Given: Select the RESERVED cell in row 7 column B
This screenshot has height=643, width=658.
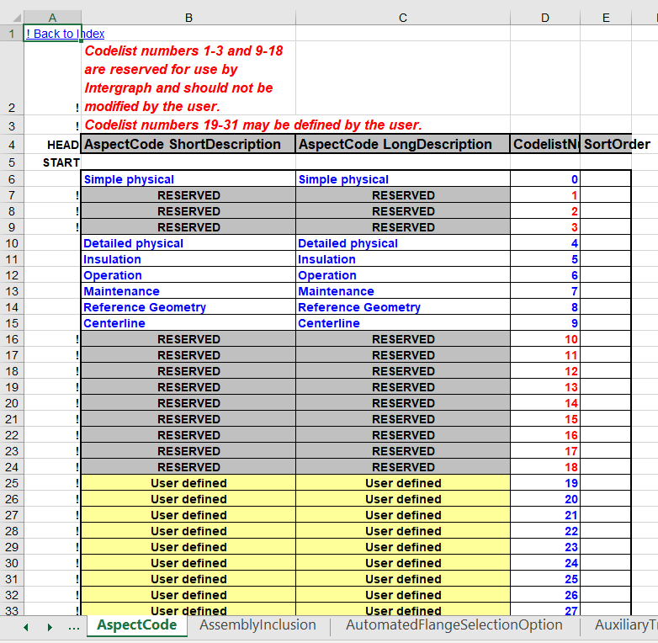Looking at the screenshot, I should (188, 195).
